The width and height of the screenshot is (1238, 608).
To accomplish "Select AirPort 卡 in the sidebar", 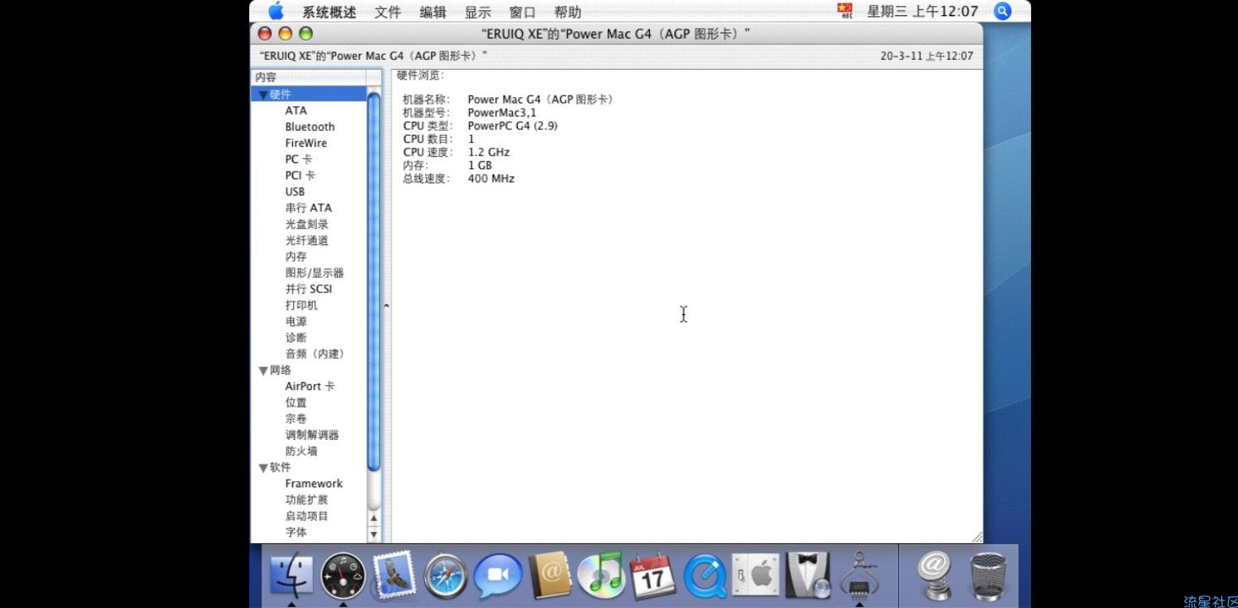I will 310,386.
